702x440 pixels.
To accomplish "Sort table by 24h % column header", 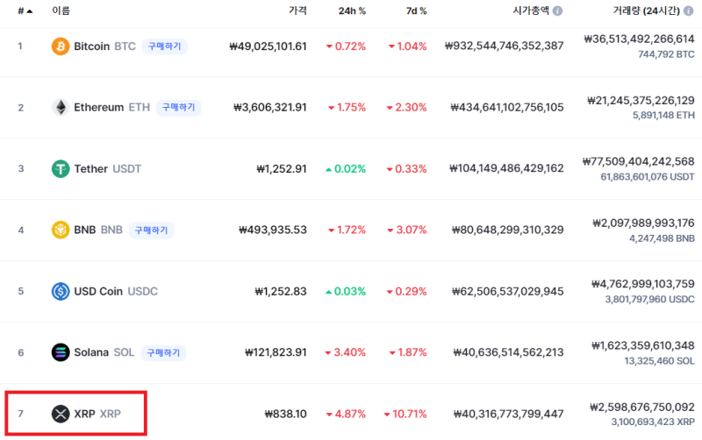I will [352, 11].
